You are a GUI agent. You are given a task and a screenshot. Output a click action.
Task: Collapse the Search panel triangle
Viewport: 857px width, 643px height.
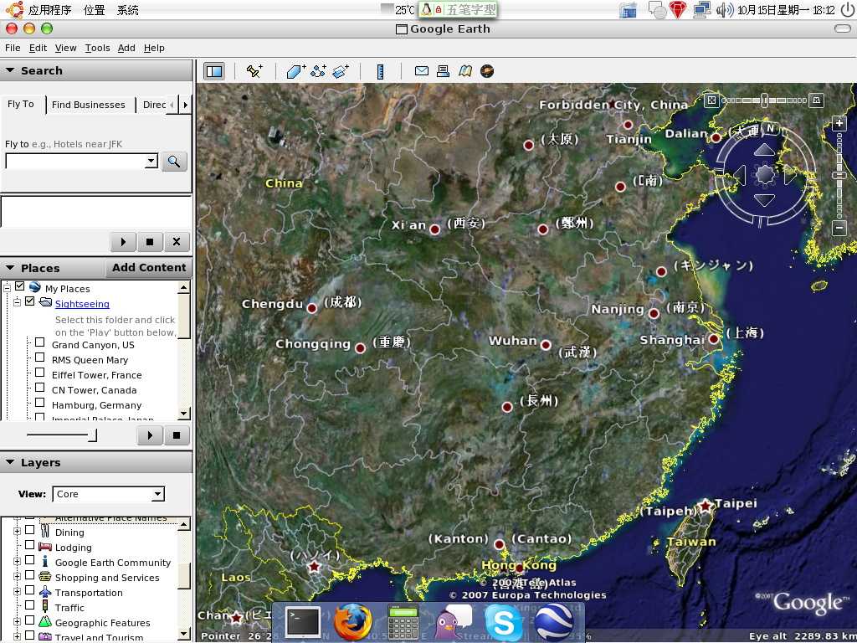[x=10, y=70]
